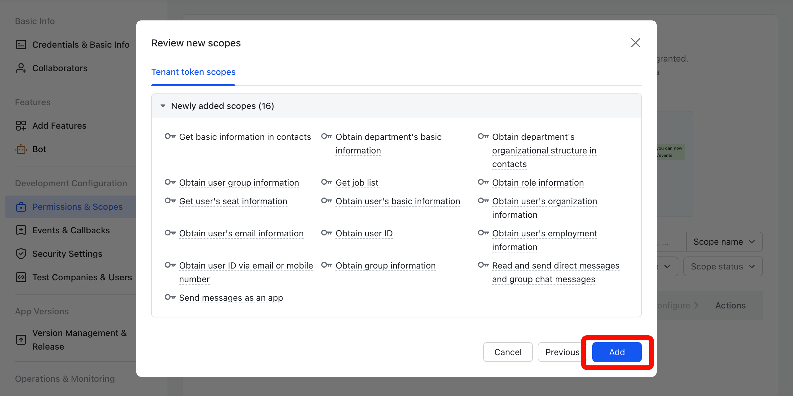Click the Security Settings shield icon

21,254
